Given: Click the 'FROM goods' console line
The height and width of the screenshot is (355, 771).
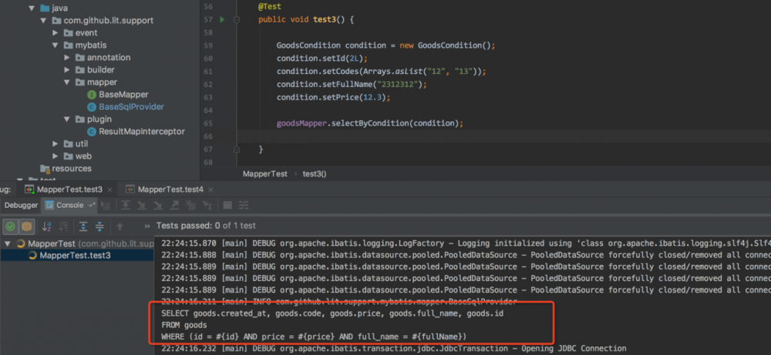Looking at the screenshot, I should point(184,325).
